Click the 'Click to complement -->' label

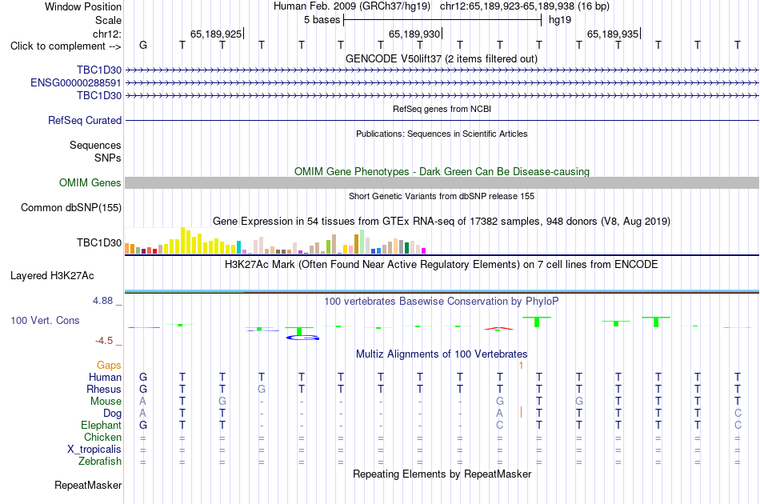(x=66, y=46)
